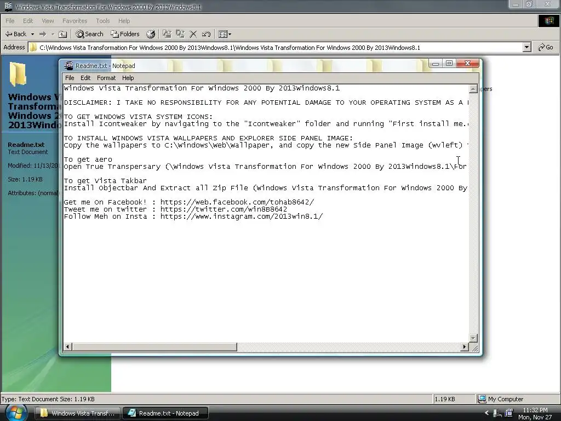The image size is (561, 421).
Task: Click the 'To get aero' line
Action: tap(88, 160)
